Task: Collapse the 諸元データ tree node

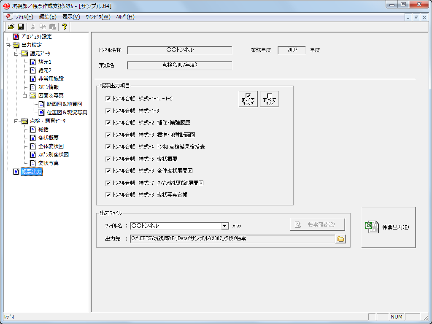Action: tap(16, 54)
